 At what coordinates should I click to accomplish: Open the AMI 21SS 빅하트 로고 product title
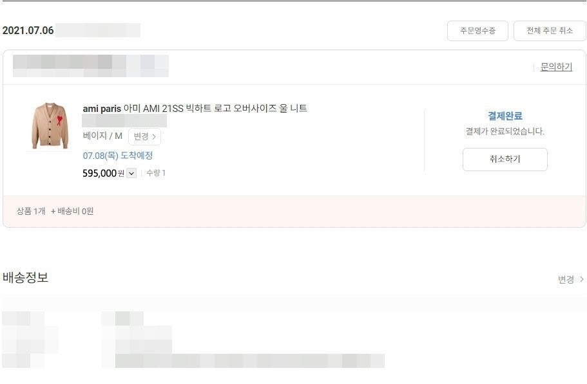coord(215,108)
